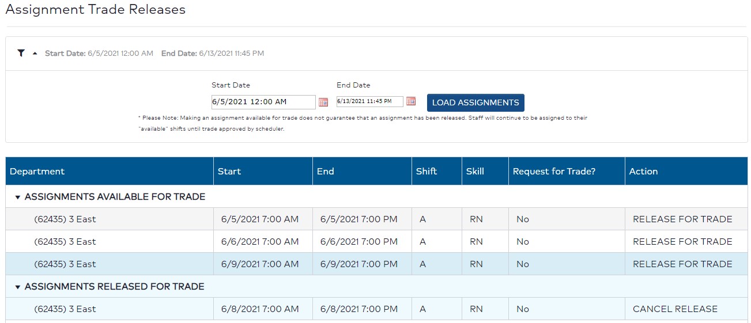Click the Start Date input field

pos(263,102)
